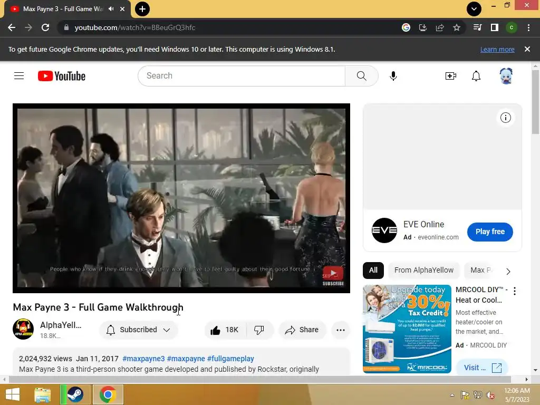Dislike the video with thumbs down

(259, 330)
